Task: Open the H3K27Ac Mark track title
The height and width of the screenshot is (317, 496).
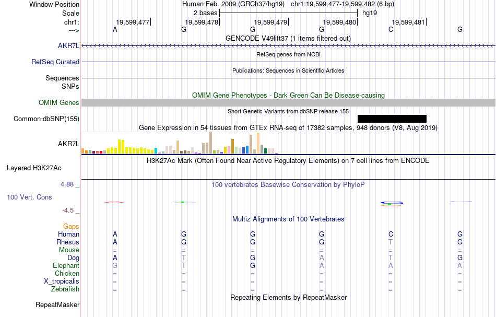Action: [288, 161]
